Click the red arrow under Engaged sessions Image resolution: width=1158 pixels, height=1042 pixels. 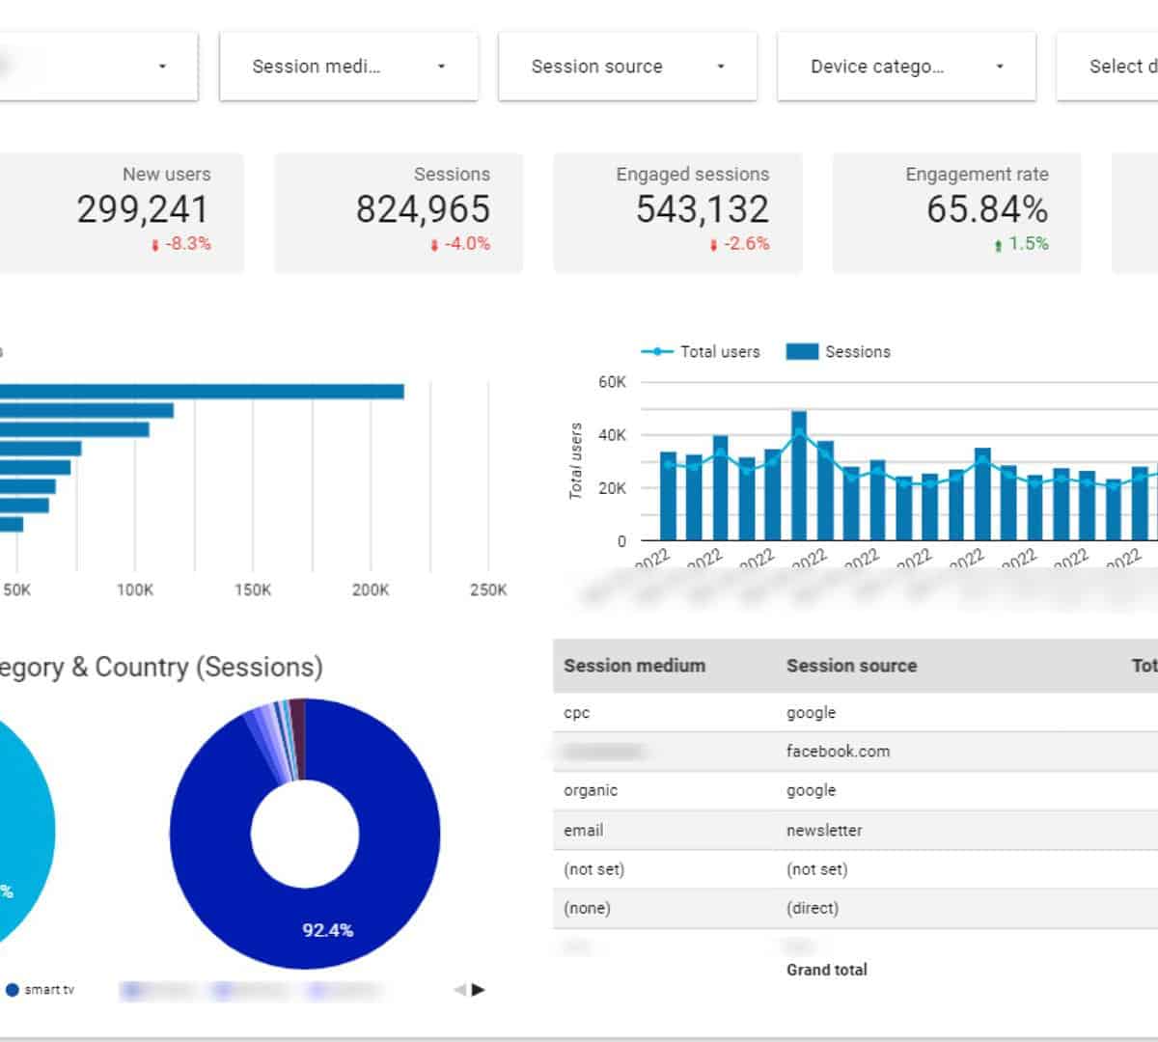click(x=713, y=246)
